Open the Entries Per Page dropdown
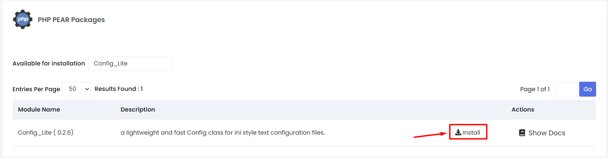This screenshot has width=608, height=158. 76,89
